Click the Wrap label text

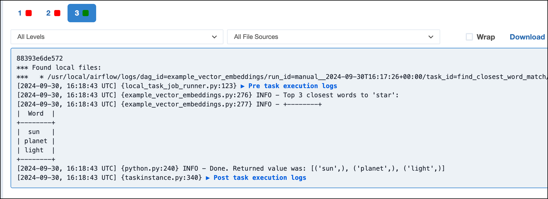pyautogui.click(x=486, y=37)
